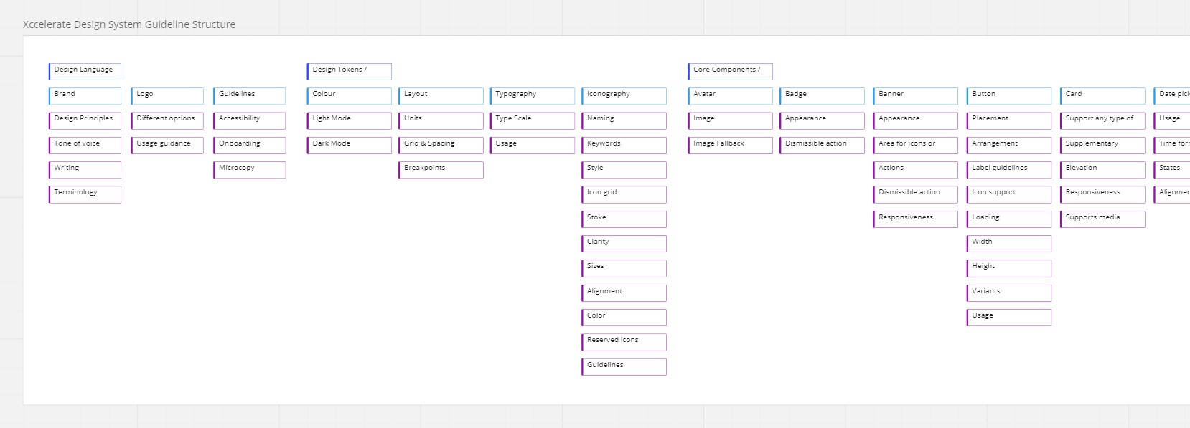Screen dimensions: 1190x428
Task: Select the Actions card
Action: [915, 170]
